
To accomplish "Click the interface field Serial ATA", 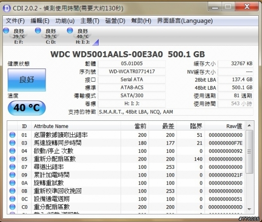I will [x=132, y=80].
